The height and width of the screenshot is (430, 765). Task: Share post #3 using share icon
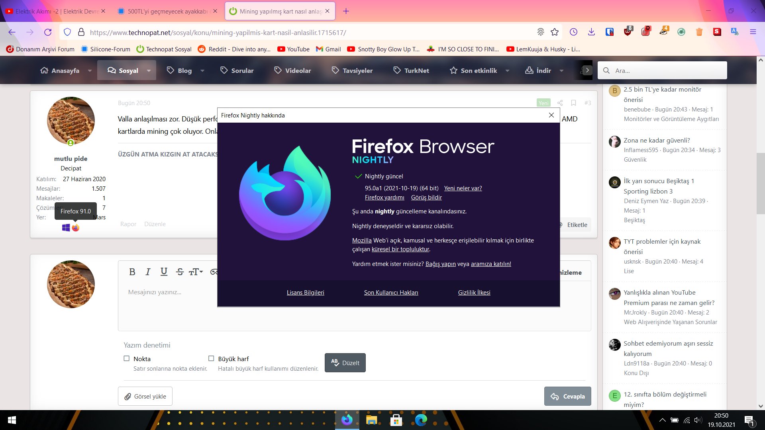click(x=560, y=103)
